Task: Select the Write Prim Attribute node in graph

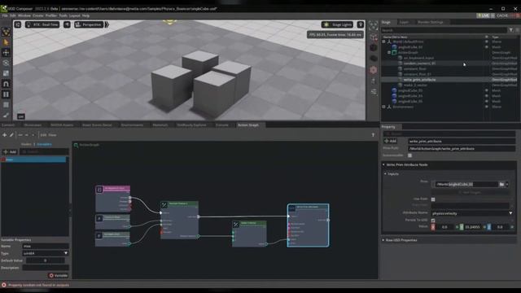Action: point(308,225)
